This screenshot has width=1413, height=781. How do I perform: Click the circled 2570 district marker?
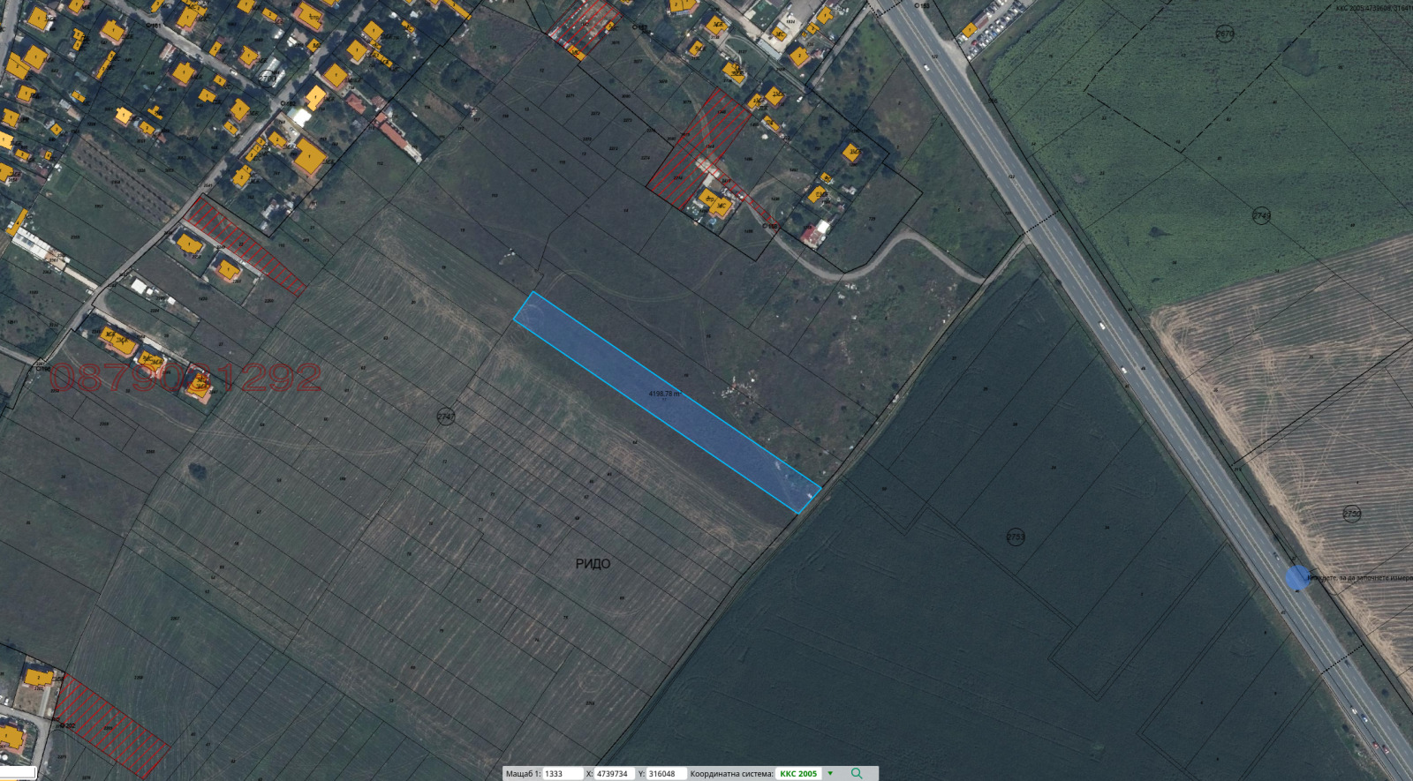(1225, 34)
